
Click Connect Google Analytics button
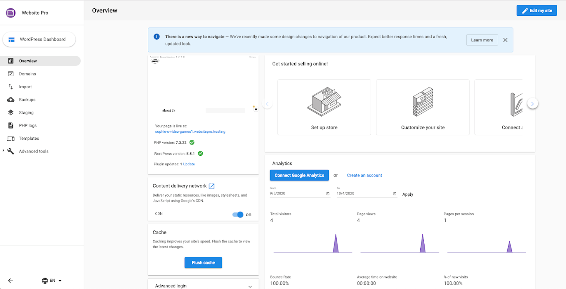pos(299,175)
